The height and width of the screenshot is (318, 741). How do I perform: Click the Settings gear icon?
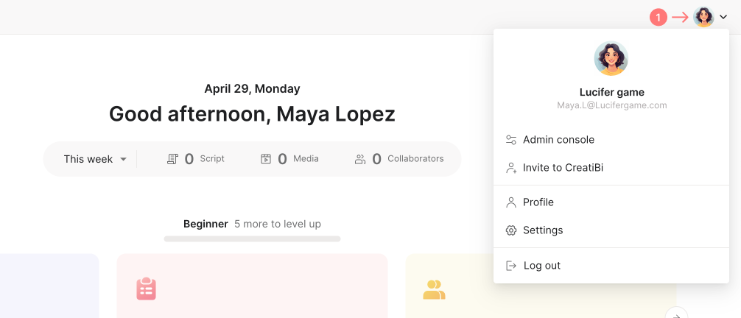point(511,230)
